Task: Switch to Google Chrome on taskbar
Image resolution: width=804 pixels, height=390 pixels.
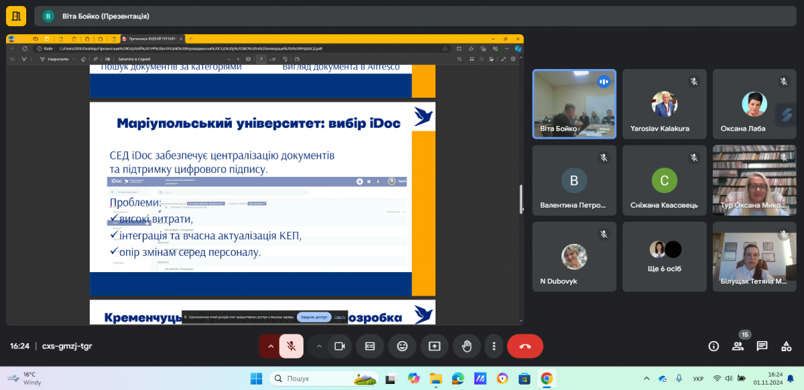Action: pyautogui.click(x=547, y=379)
